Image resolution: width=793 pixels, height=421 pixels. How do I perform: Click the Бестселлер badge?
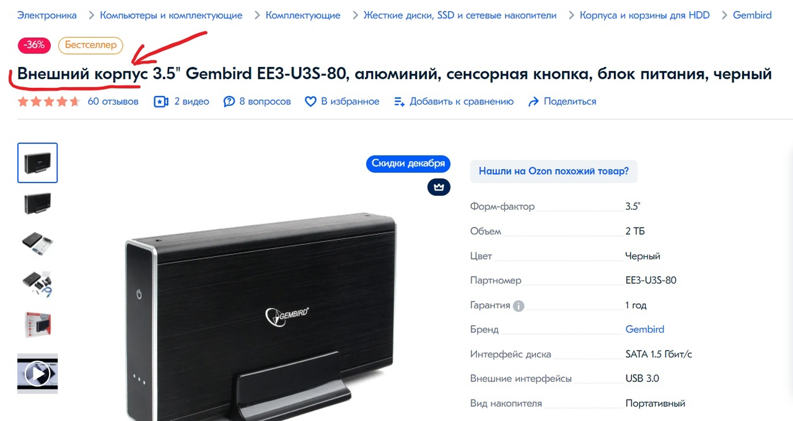pos(91,45)
